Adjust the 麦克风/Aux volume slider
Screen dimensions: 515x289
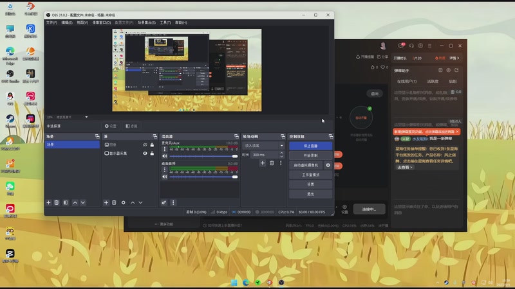[x=203, y=156]
